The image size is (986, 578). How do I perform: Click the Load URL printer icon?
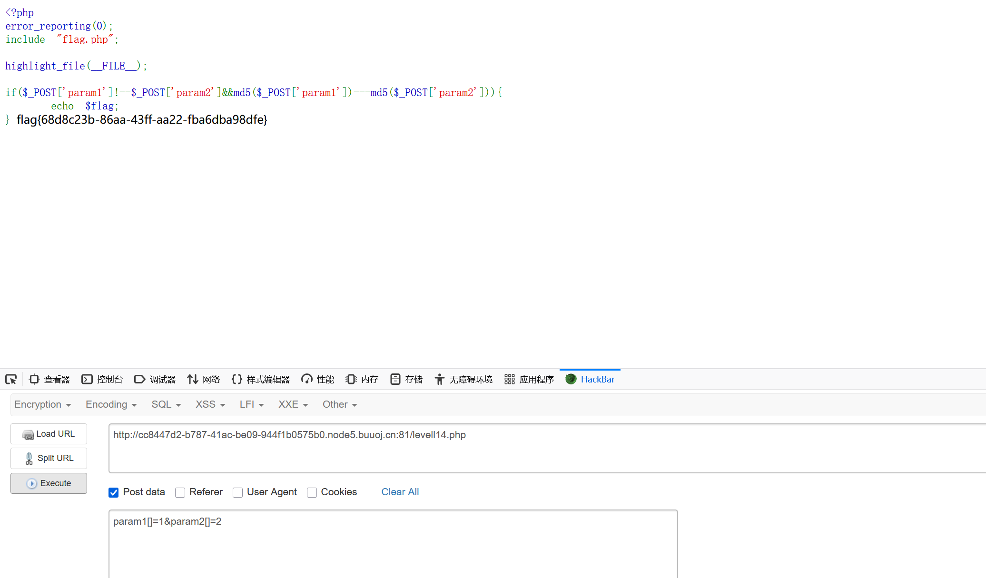[x=28, y=434]
